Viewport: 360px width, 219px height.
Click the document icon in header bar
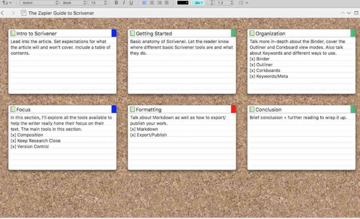point(23,13)
